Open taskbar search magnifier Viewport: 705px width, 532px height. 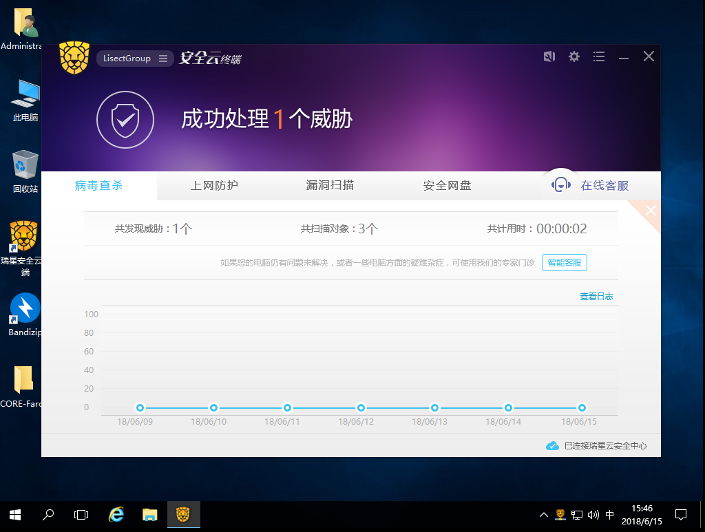click(48, 515)
